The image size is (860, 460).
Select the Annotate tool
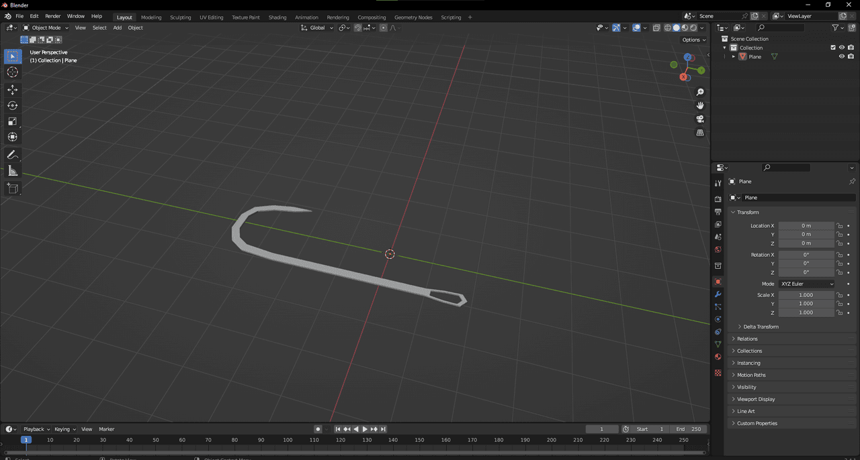click(x=12, y=155)
